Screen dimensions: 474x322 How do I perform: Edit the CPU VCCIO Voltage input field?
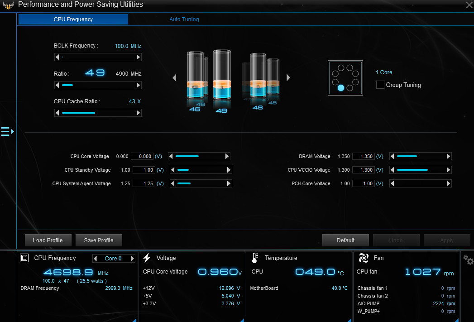[x=364, y=170]
